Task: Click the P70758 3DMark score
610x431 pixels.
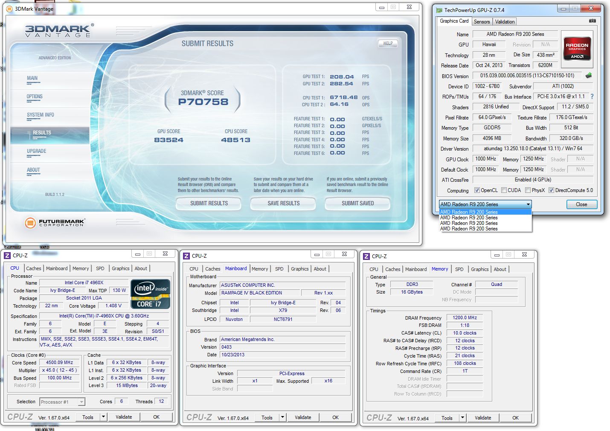Action: pos(203,102)
